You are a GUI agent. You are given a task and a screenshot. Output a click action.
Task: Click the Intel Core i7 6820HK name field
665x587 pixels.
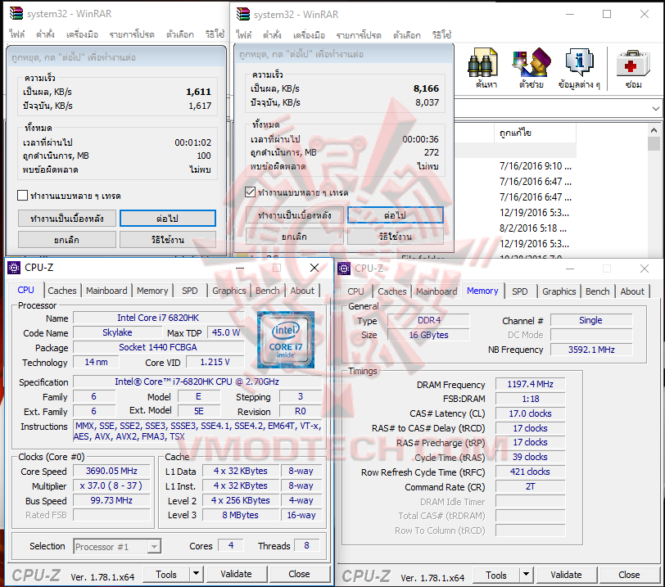[x=158, y=318]
